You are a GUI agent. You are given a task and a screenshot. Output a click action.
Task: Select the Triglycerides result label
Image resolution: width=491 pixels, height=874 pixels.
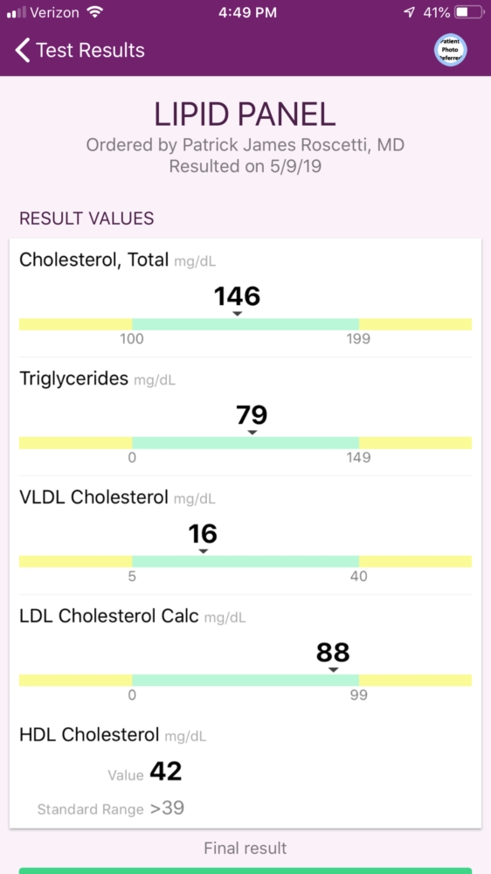[73, 379]
